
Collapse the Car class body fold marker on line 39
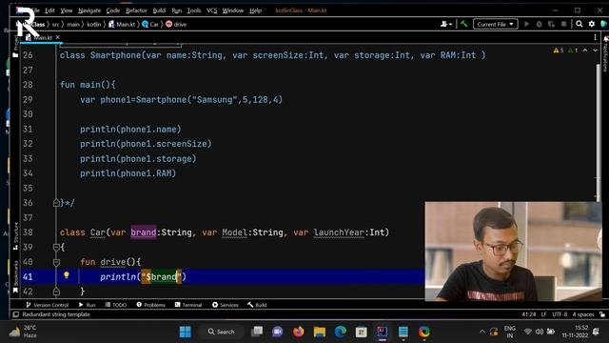click(56, 247)
